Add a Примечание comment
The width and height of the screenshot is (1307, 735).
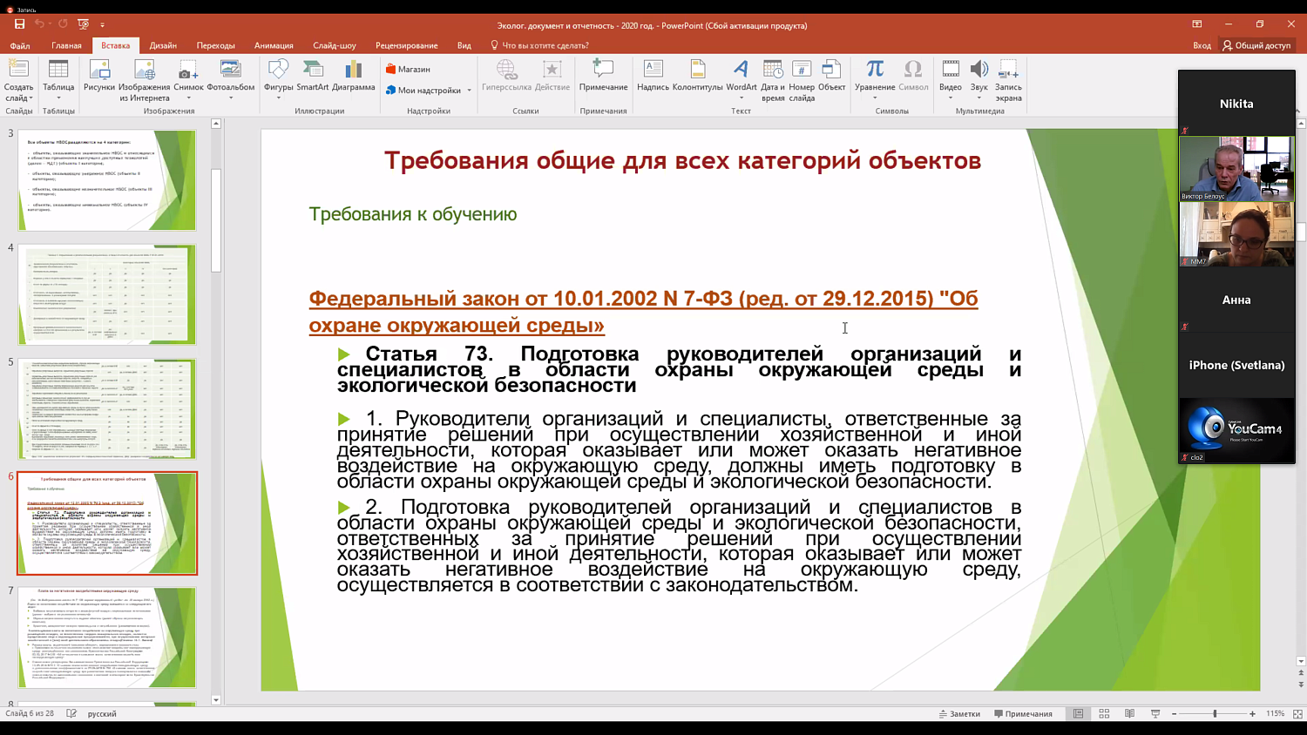(x=603, y=75)
